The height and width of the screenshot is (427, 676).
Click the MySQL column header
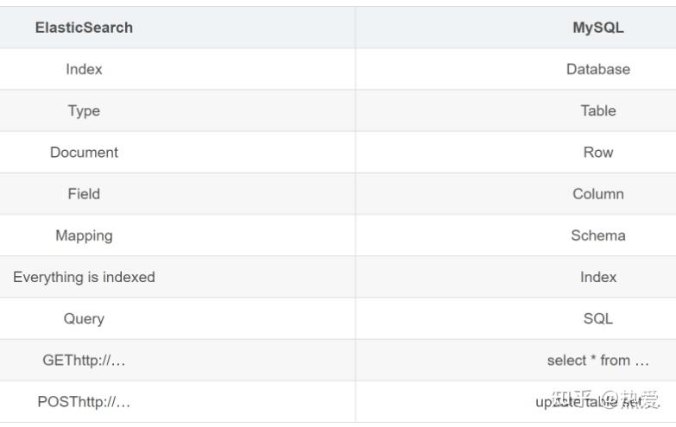(x=597, y=28)
